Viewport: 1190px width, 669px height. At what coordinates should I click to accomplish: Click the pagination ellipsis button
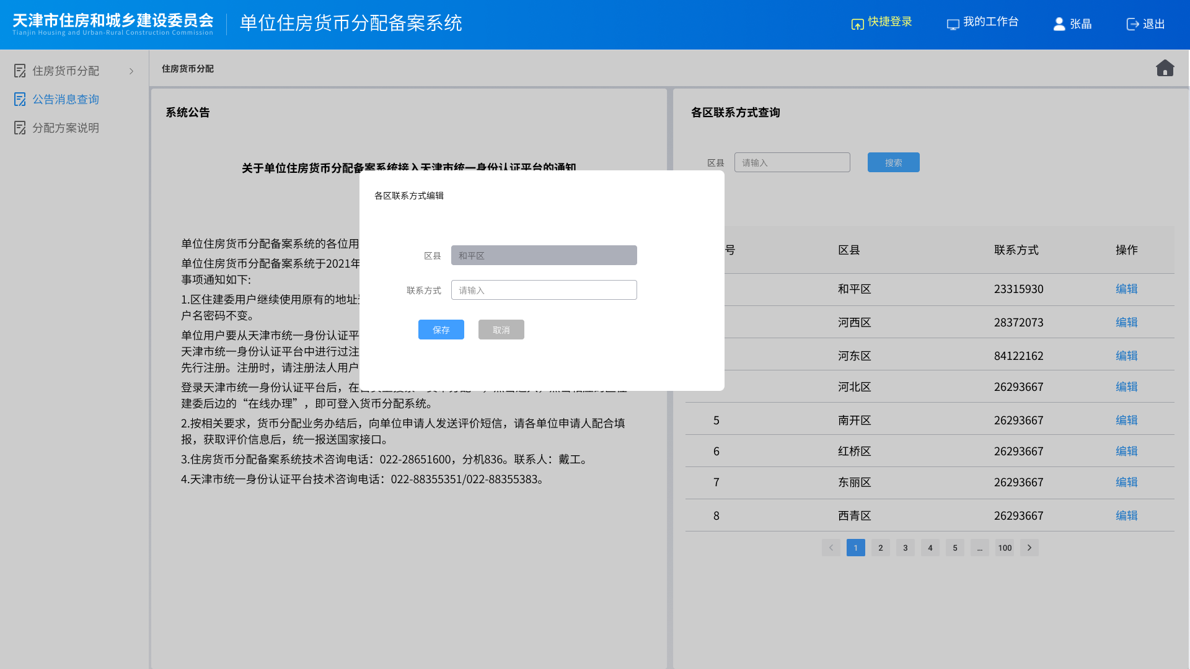coord(980,548)
